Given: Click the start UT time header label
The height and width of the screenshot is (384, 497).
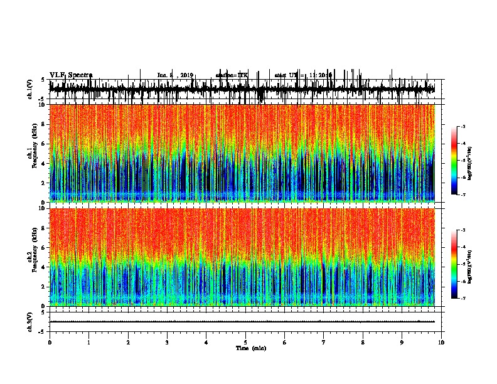Looking at the screenshot, I should [303, 75].
